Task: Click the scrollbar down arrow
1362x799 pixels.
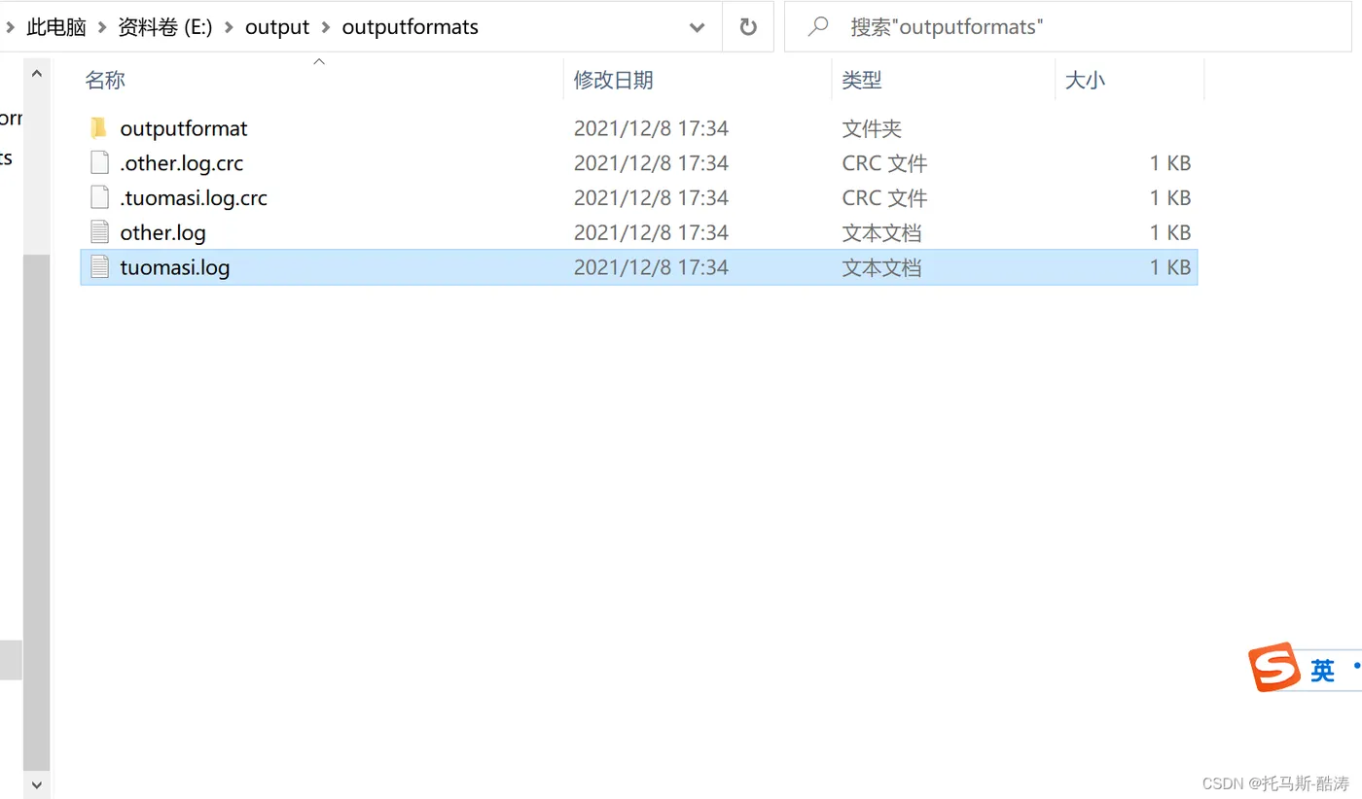Action: [36, 784]
